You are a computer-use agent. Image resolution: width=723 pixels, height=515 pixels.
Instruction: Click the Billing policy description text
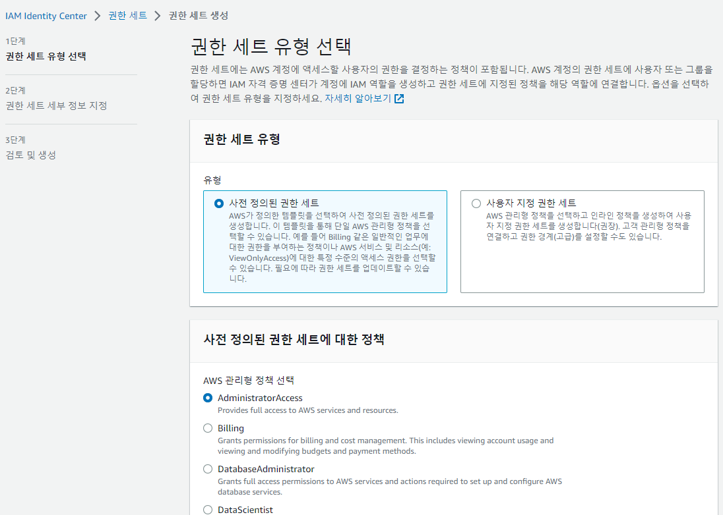[385, 446]
